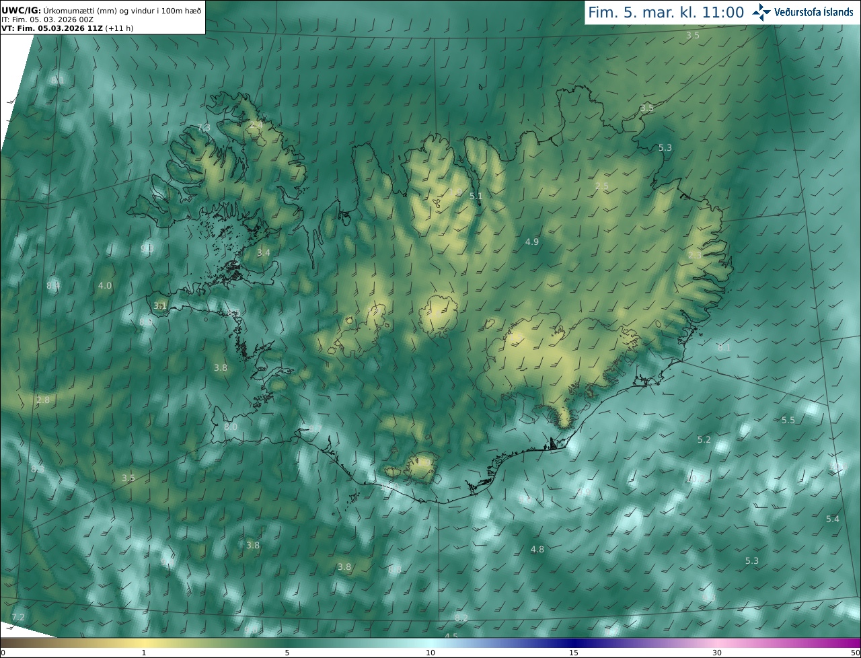Click the 4.8 value on the map
The image size is (861, 658).
click(537, 549)
